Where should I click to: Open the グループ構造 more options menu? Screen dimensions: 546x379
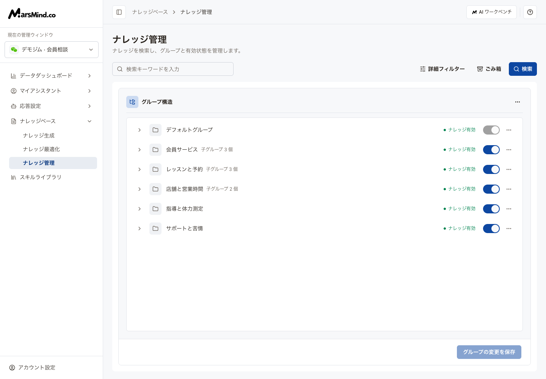pos(518,102)
